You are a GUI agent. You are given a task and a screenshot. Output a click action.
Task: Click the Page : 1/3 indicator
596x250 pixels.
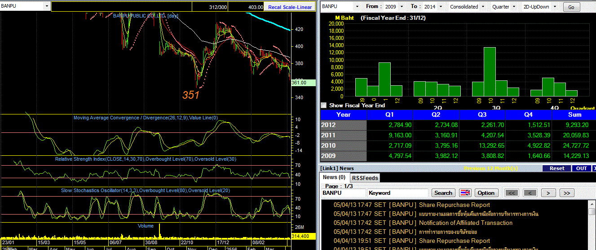pos(338,186)
